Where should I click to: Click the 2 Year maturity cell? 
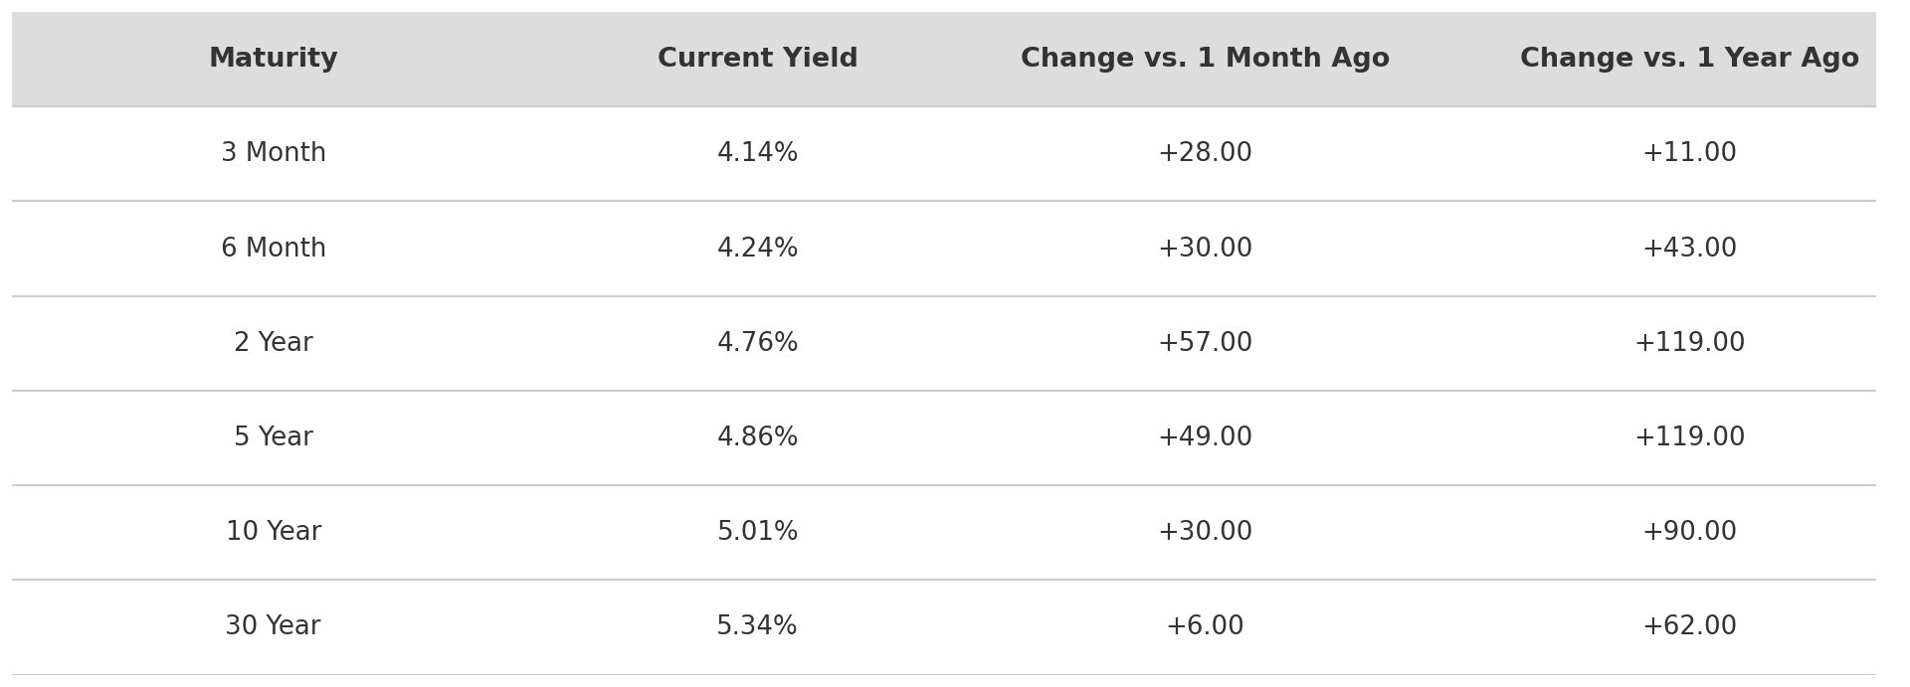pos(274,343)
